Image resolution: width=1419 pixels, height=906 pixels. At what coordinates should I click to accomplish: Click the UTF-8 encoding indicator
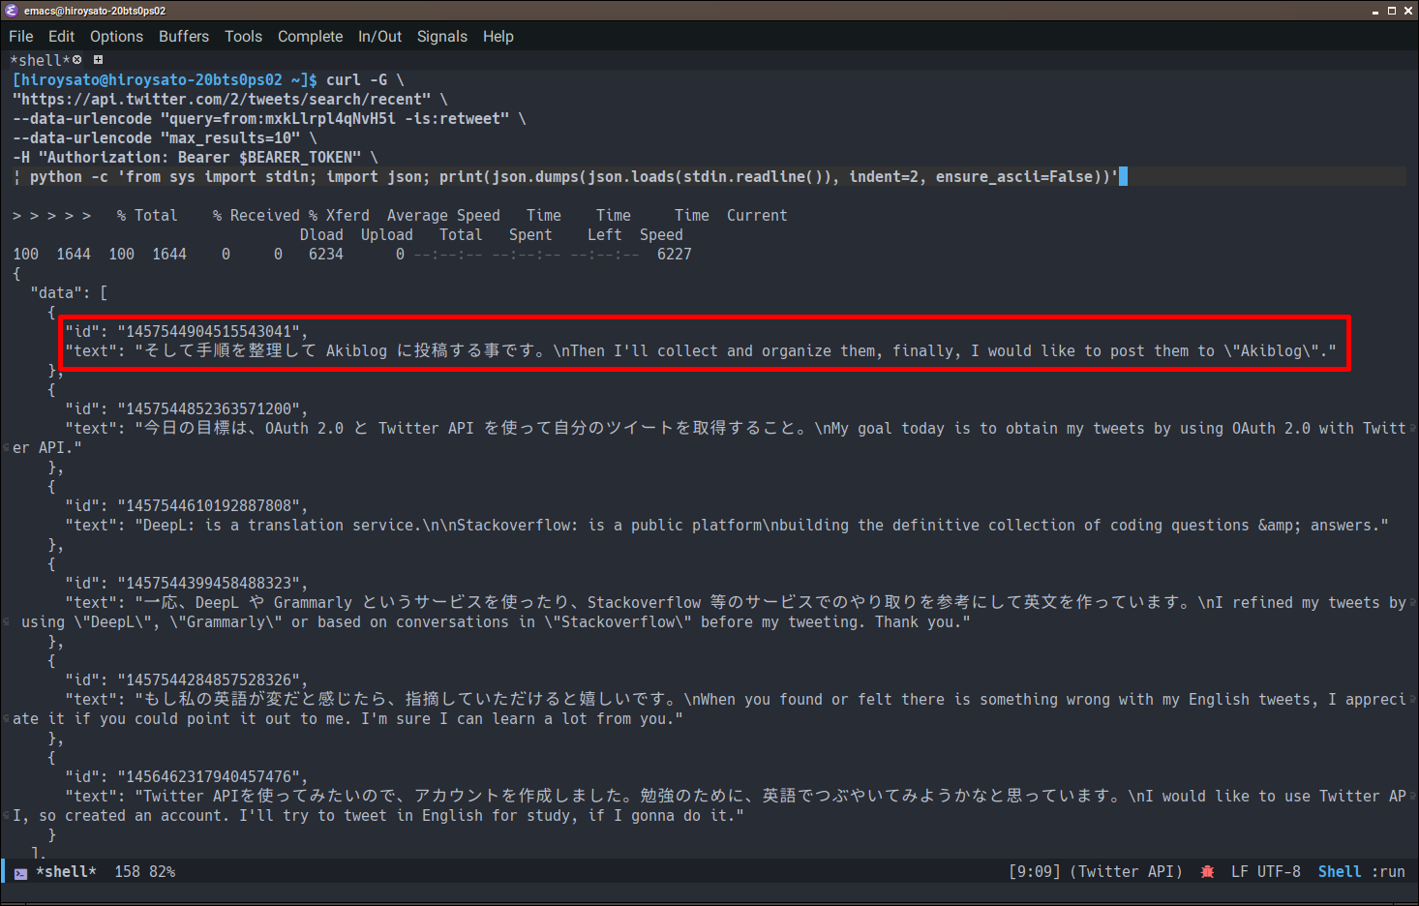[x=1278, y=871]
